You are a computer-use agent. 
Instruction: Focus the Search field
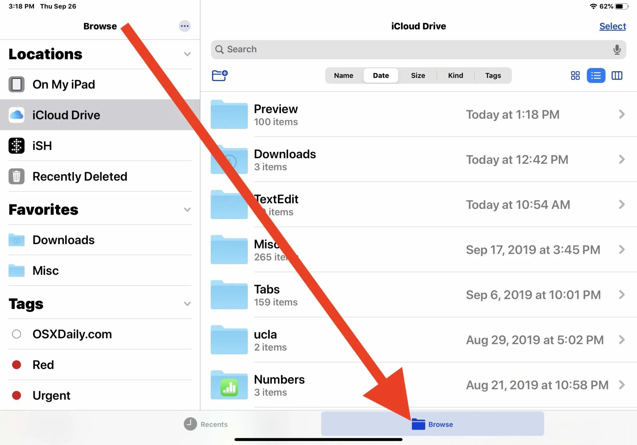418,49
